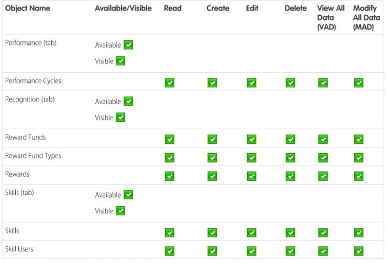
Task: Click the Delete column header
Action: 295,8
